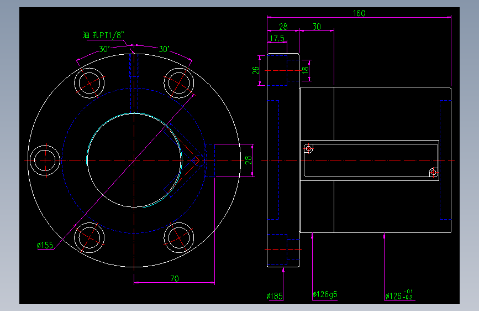Image resolution: width=479 pixels, height=311 pixels.
Task: Click the ø185 flange diameter label
Action: coord(275,296)
